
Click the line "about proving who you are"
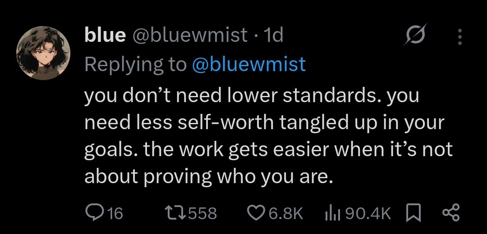pyautogui.click(x=208, y=177)
